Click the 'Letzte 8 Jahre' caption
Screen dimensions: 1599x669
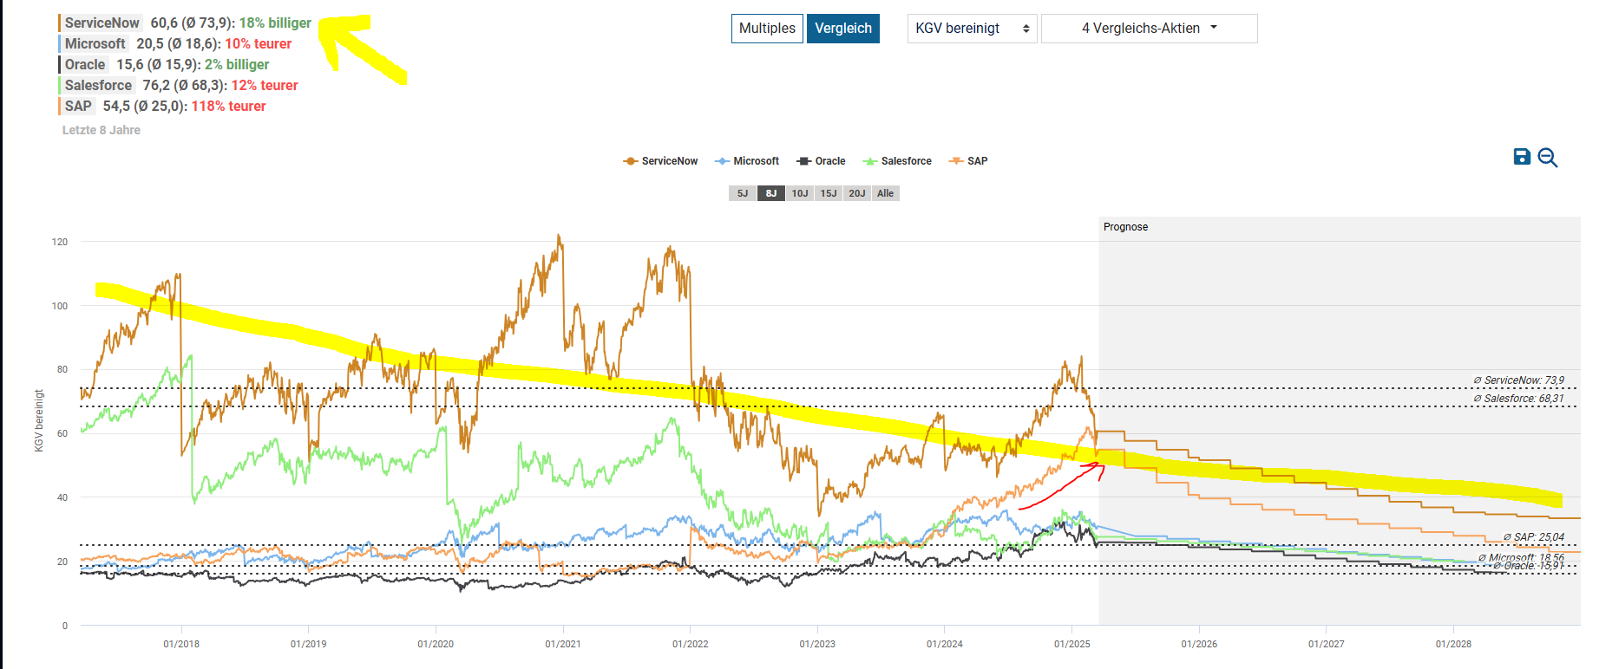(x=102, y=130)
